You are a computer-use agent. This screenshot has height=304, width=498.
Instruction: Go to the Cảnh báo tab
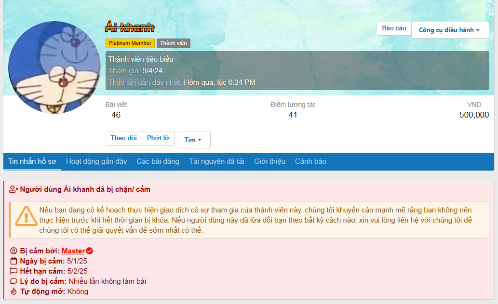pos(310,161)
